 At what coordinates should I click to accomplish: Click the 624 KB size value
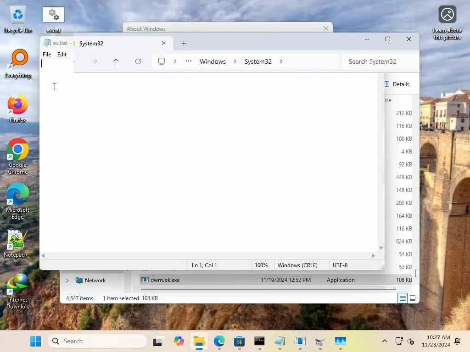click(x=404, y=242)
